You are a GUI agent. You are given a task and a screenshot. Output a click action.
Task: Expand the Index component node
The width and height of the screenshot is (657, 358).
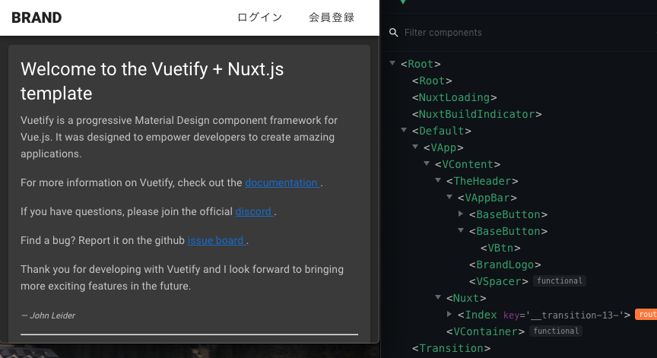(x=450, y=315)
